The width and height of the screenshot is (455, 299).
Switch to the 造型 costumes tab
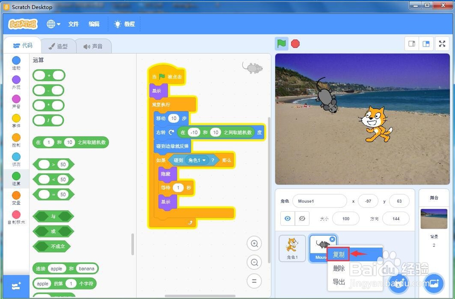click(x=59, y=46)
